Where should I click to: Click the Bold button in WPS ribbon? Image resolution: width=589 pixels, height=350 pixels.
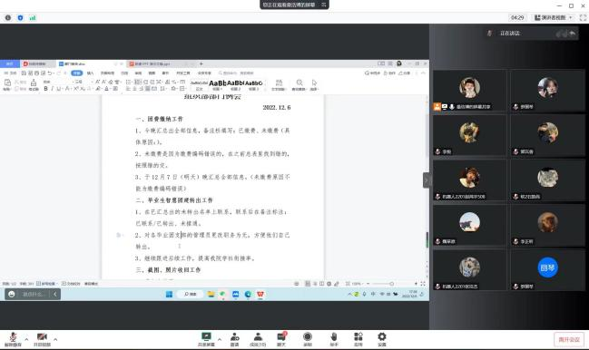pos(45,89)
